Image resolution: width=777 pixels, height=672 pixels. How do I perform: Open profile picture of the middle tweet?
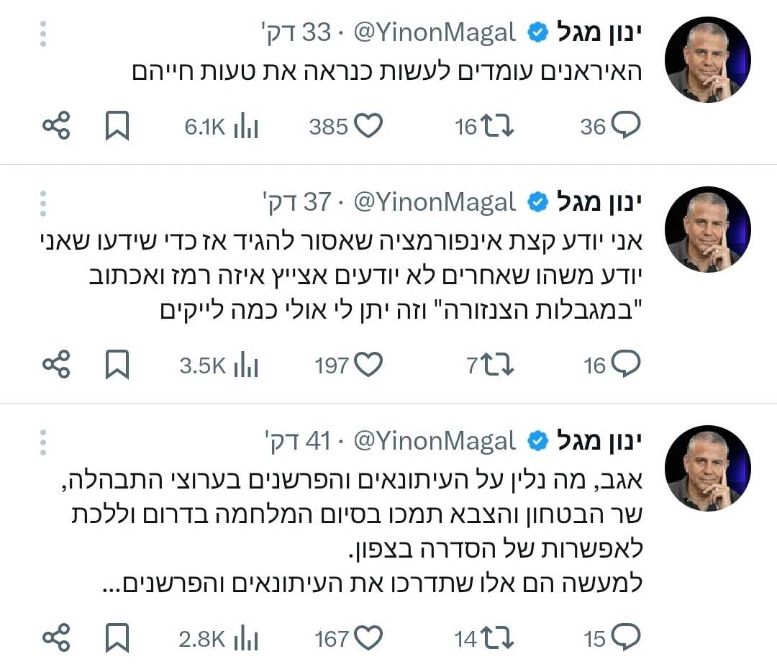click(x=708, y=230)
